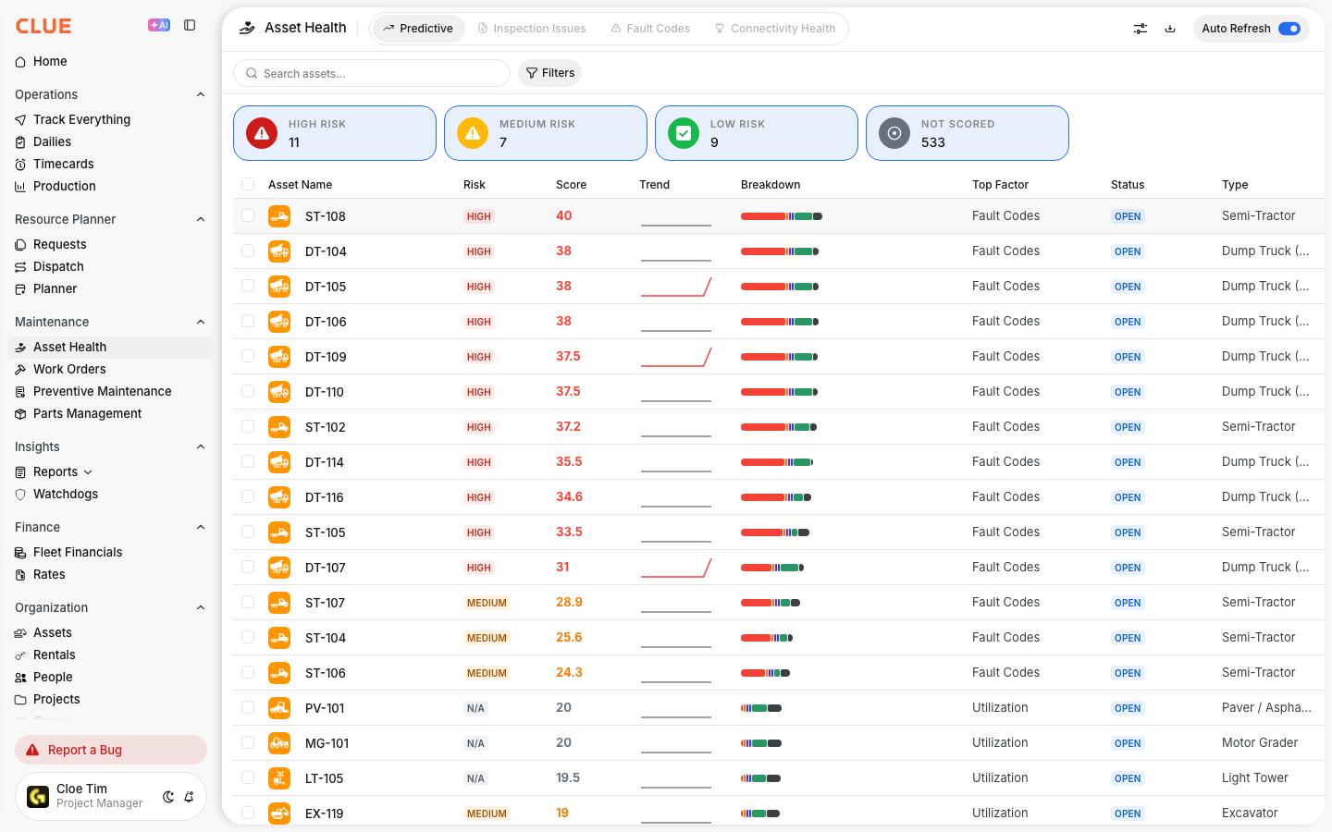Select the DT-114 row checkbox
This screenshot has height=832, width=1332.
pyautogui.click(x=248, y=461)
